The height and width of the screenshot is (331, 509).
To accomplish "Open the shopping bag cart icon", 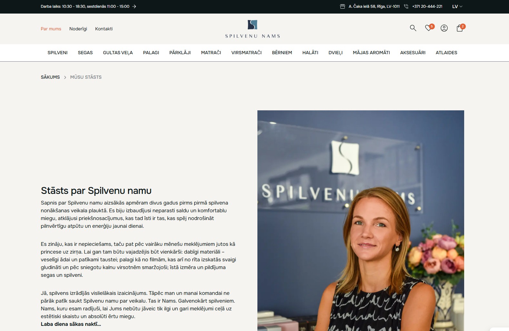I will click(460, 28).
